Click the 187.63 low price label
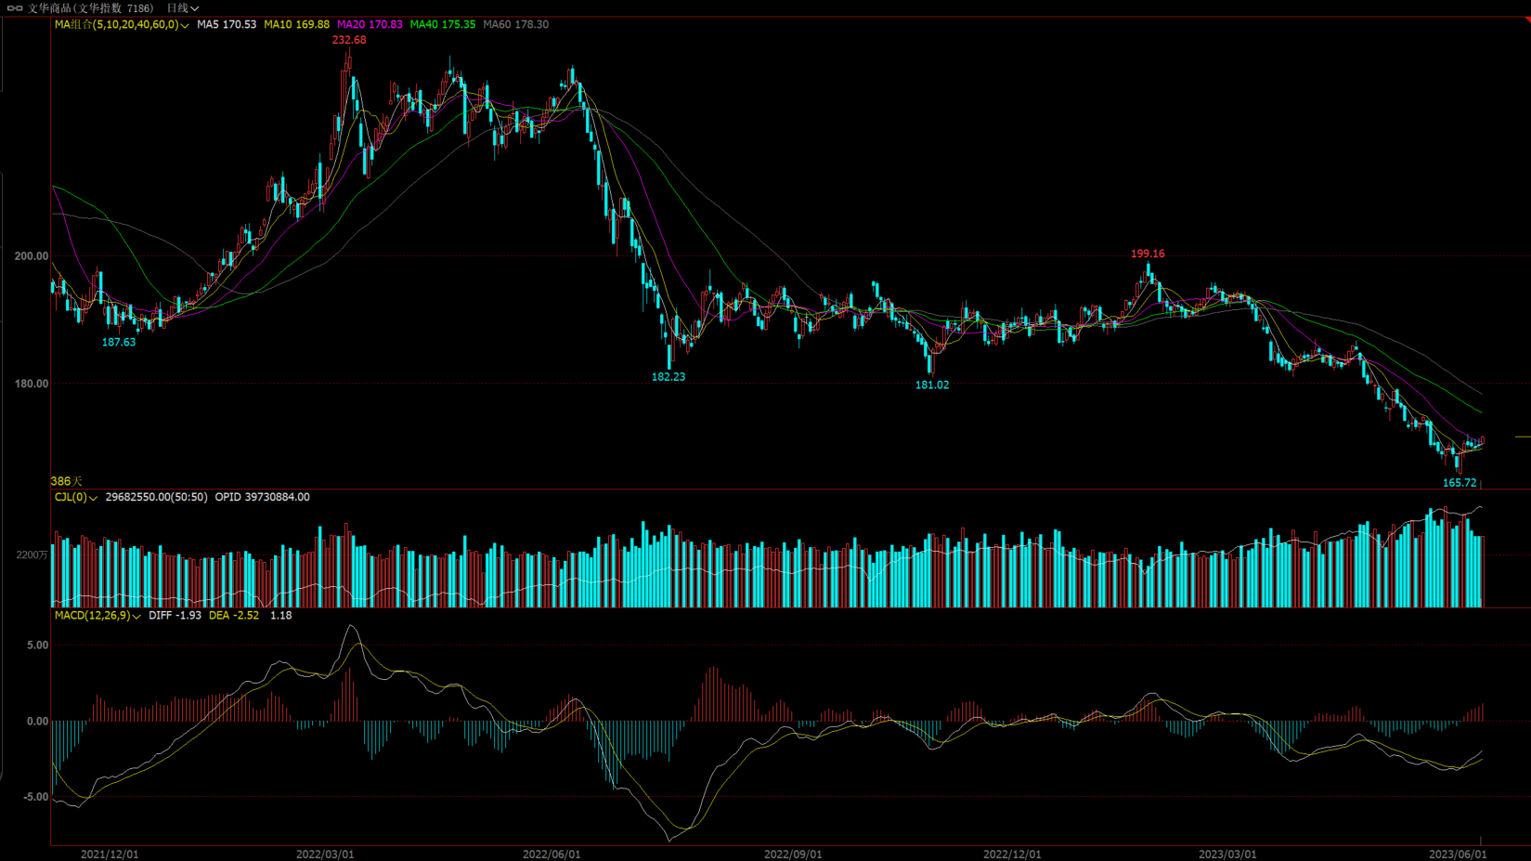The image size is (1531, 861). click(x=119, y=343)
